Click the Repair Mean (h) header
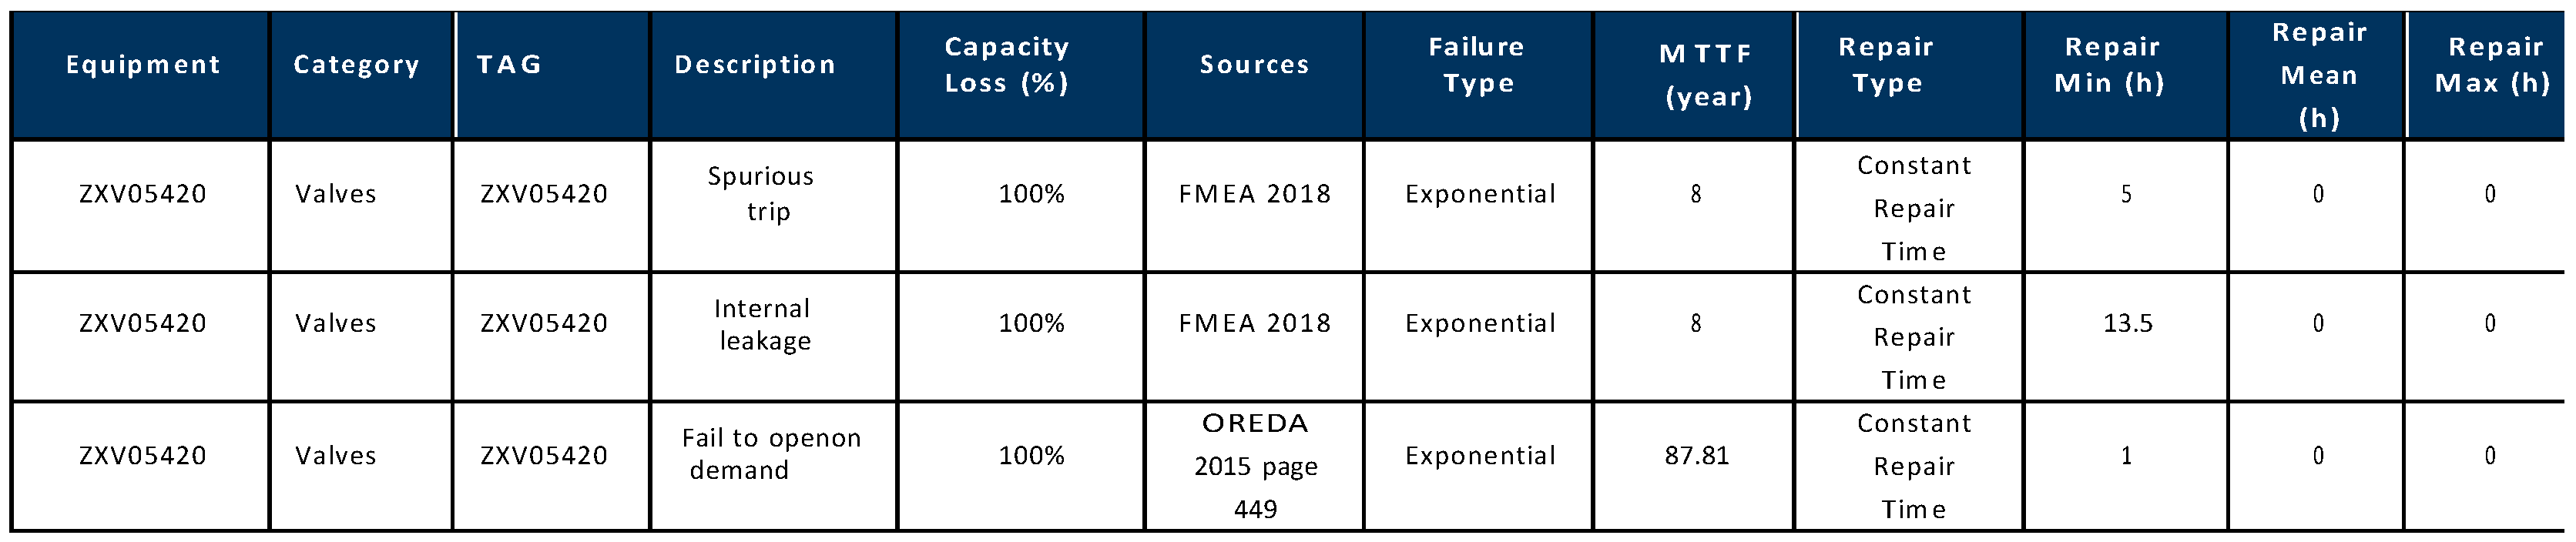The height and width of the screenshot is (542, 2576). (2319, 75)
